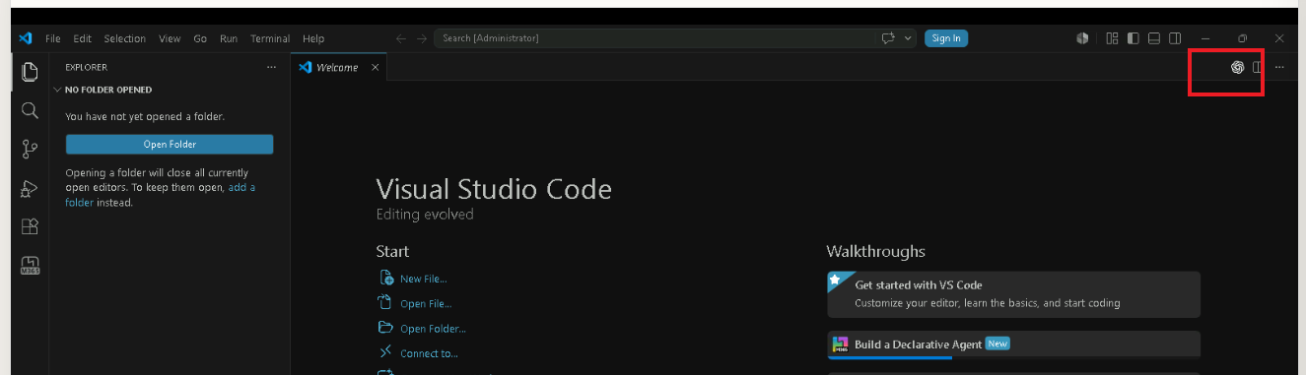
Task: Click the 'Start' heading
Action: pyautogui.click(x=392, y=251)
